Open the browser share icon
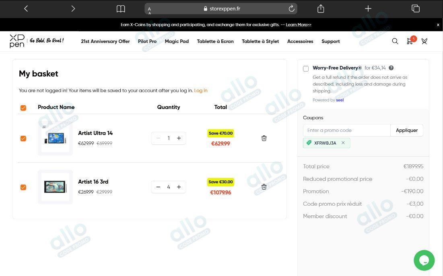Viewport: 443px width, 276px height. coord(321,8)
